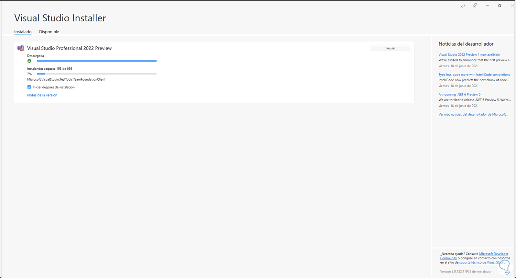Image resolution: width=516 pixels, height=278 pixels.
Task: Read Type less, code more IntelliCode article
Action: [x=474, y=74]
